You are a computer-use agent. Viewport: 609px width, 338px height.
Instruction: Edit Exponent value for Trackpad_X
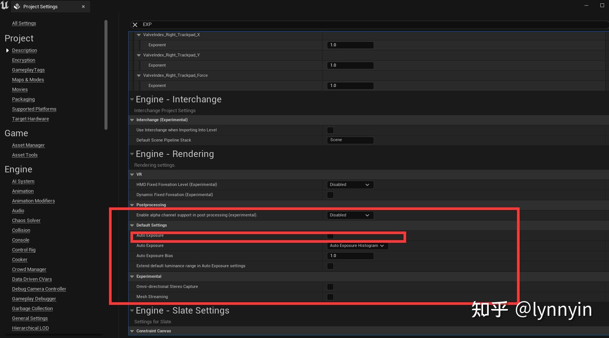(x=350, y=45)
